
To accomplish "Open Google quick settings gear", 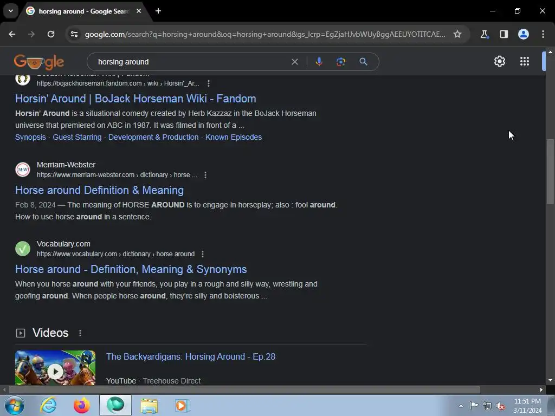I will tap(499, 62).
